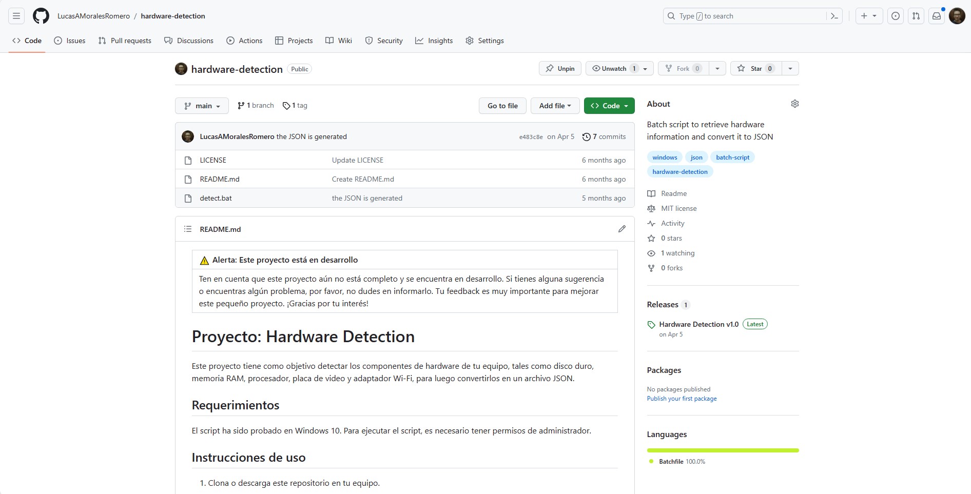Screen dimensions: 971x494
Task: Open global pull requests icon in header
Action: 916,16
